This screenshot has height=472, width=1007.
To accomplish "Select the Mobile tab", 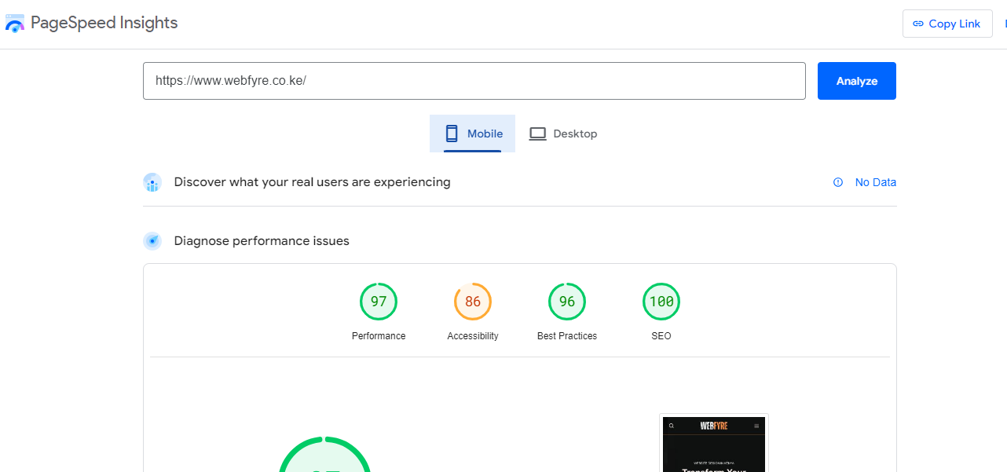I will 472,134.
